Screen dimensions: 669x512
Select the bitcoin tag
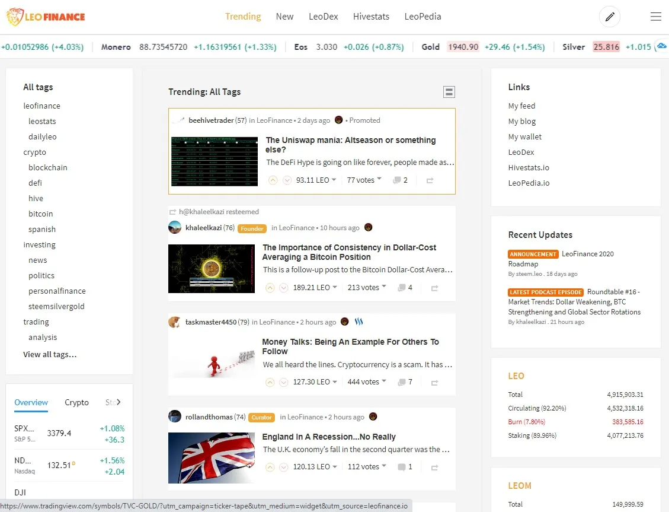[x=40, y=214]
